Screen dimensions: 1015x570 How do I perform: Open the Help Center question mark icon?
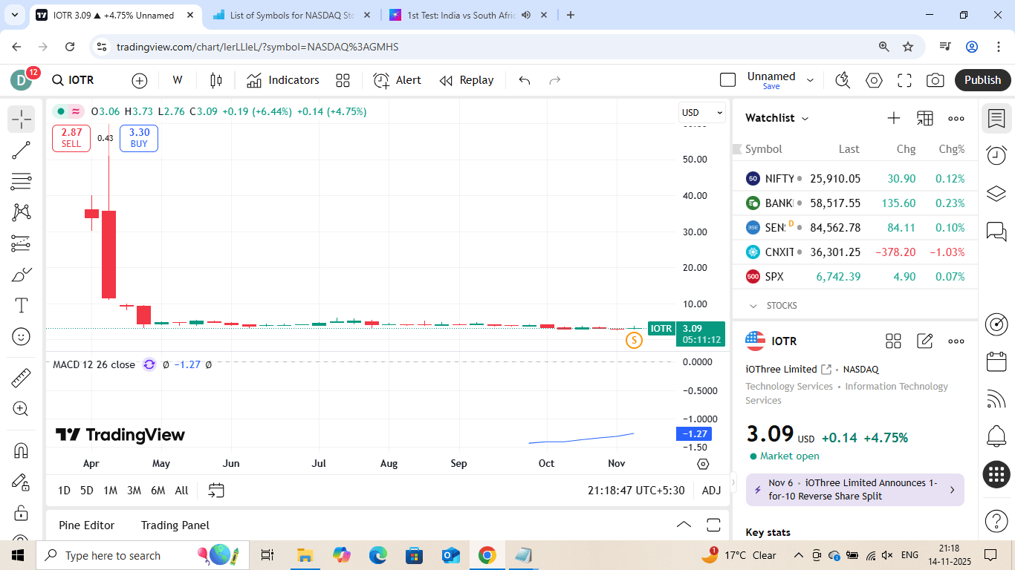[x=996, y=520]
